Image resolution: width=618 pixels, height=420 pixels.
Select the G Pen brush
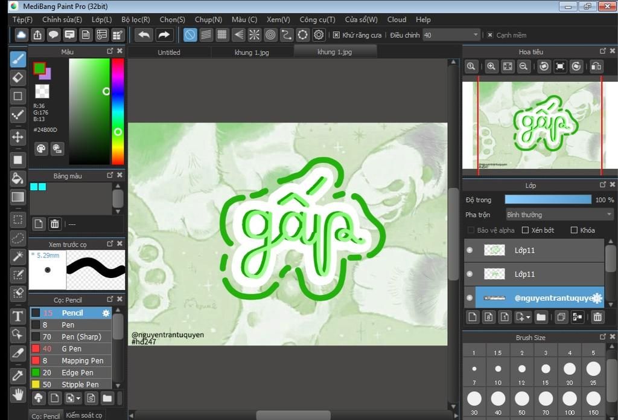coord(71,349)
